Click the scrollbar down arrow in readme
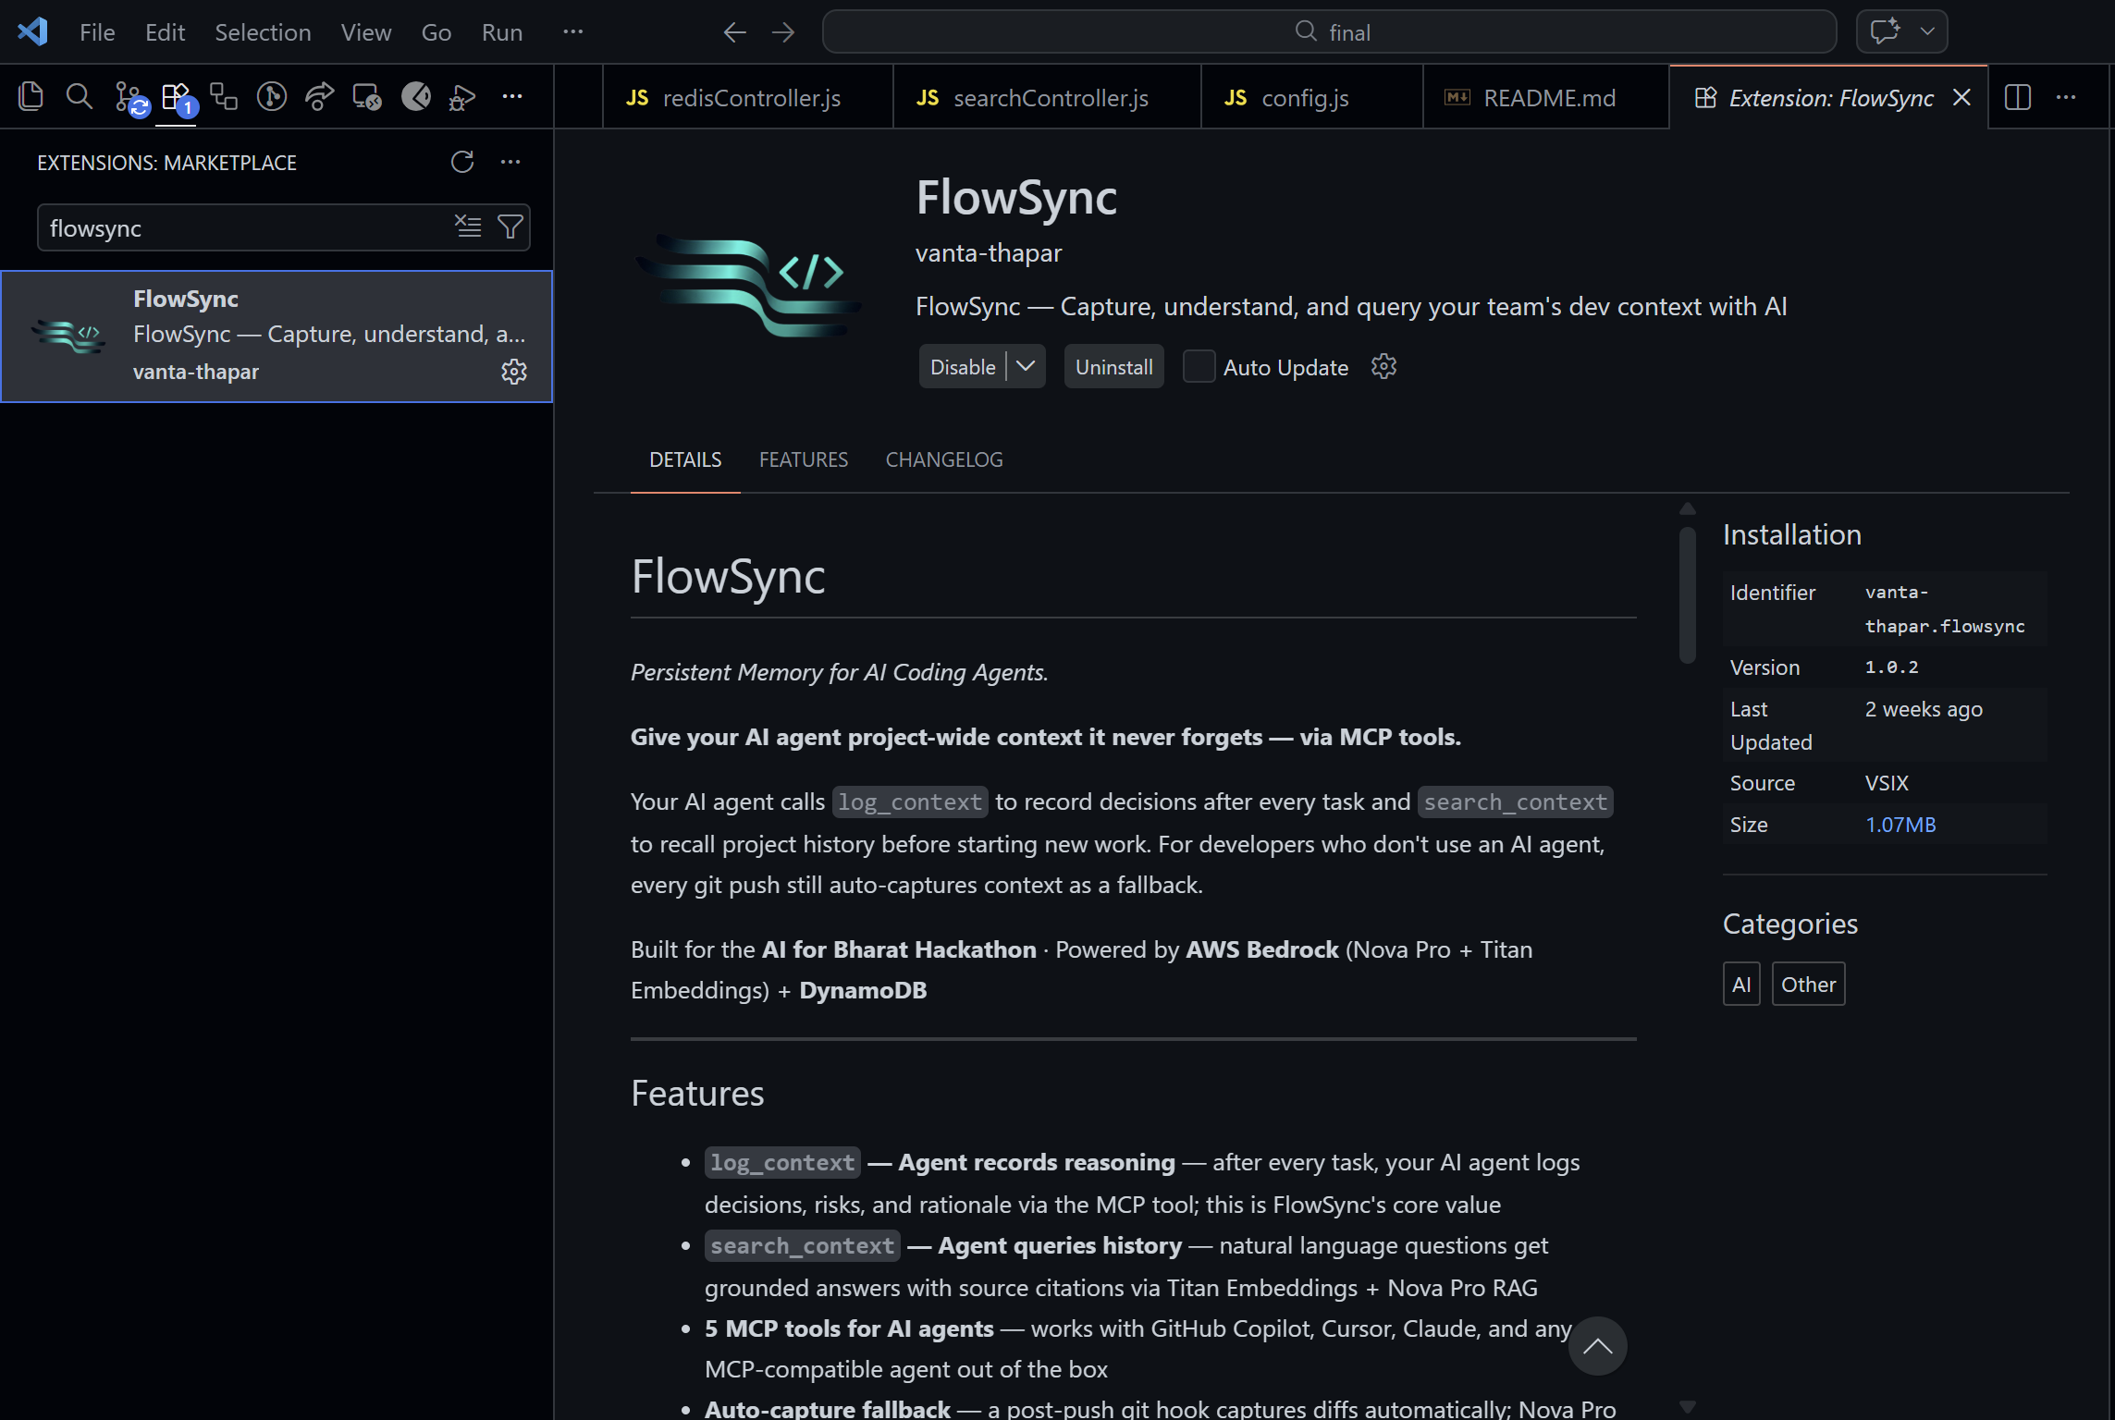The height and width of the screenshot is (1420, 2115). tap(1688, 1406)
